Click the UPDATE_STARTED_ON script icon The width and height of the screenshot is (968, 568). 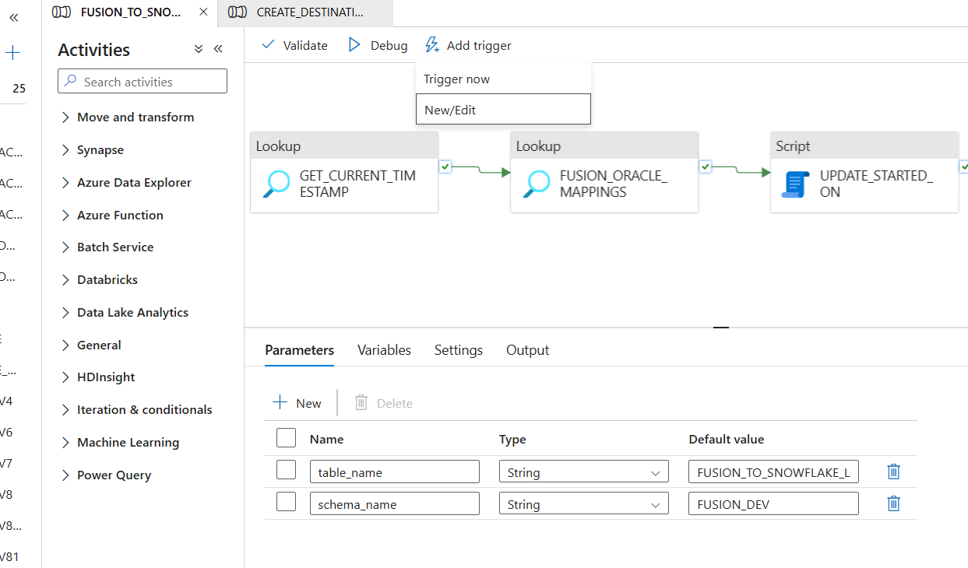coord(795,184)
